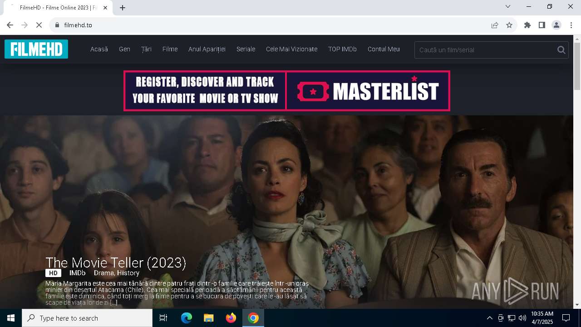Open the Gen menu
581x327 pixels.
pos(124,49)
